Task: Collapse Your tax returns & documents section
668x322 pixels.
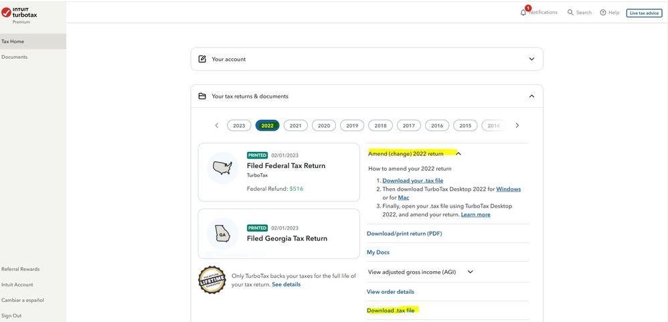Action: pyautogui.click(x=531, y=96)
